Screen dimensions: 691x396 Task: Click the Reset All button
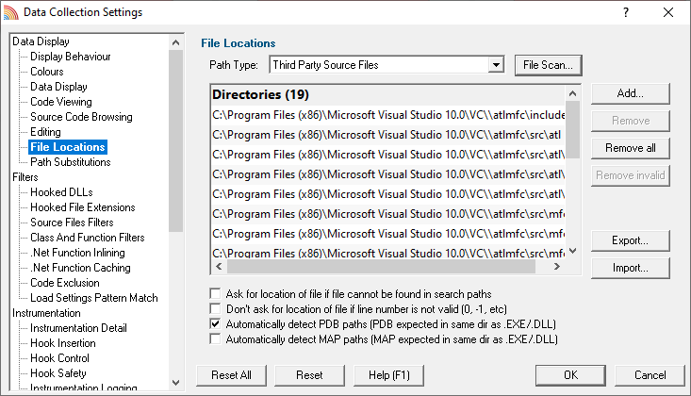[231, 375]
